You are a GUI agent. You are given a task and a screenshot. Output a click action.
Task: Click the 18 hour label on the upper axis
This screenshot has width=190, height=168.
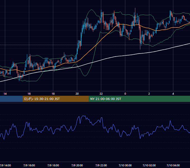point(53,94)
